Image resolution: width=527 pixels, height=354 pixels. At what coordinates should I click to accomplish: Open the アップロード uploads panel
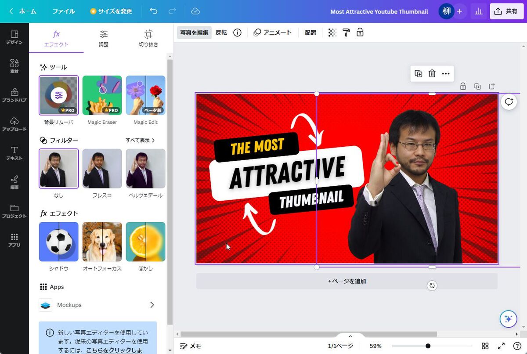coord(14,124)
